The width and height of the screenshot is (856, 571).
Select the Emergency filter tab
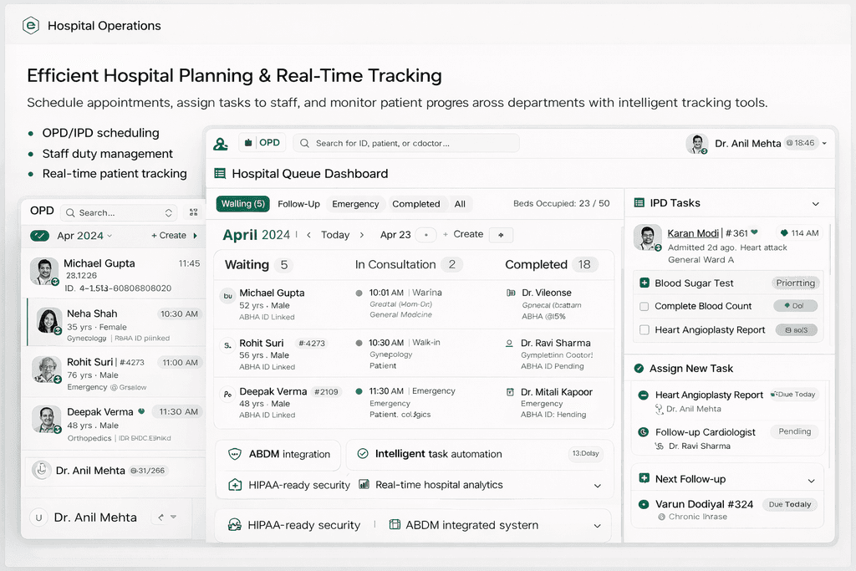(355, 204)
